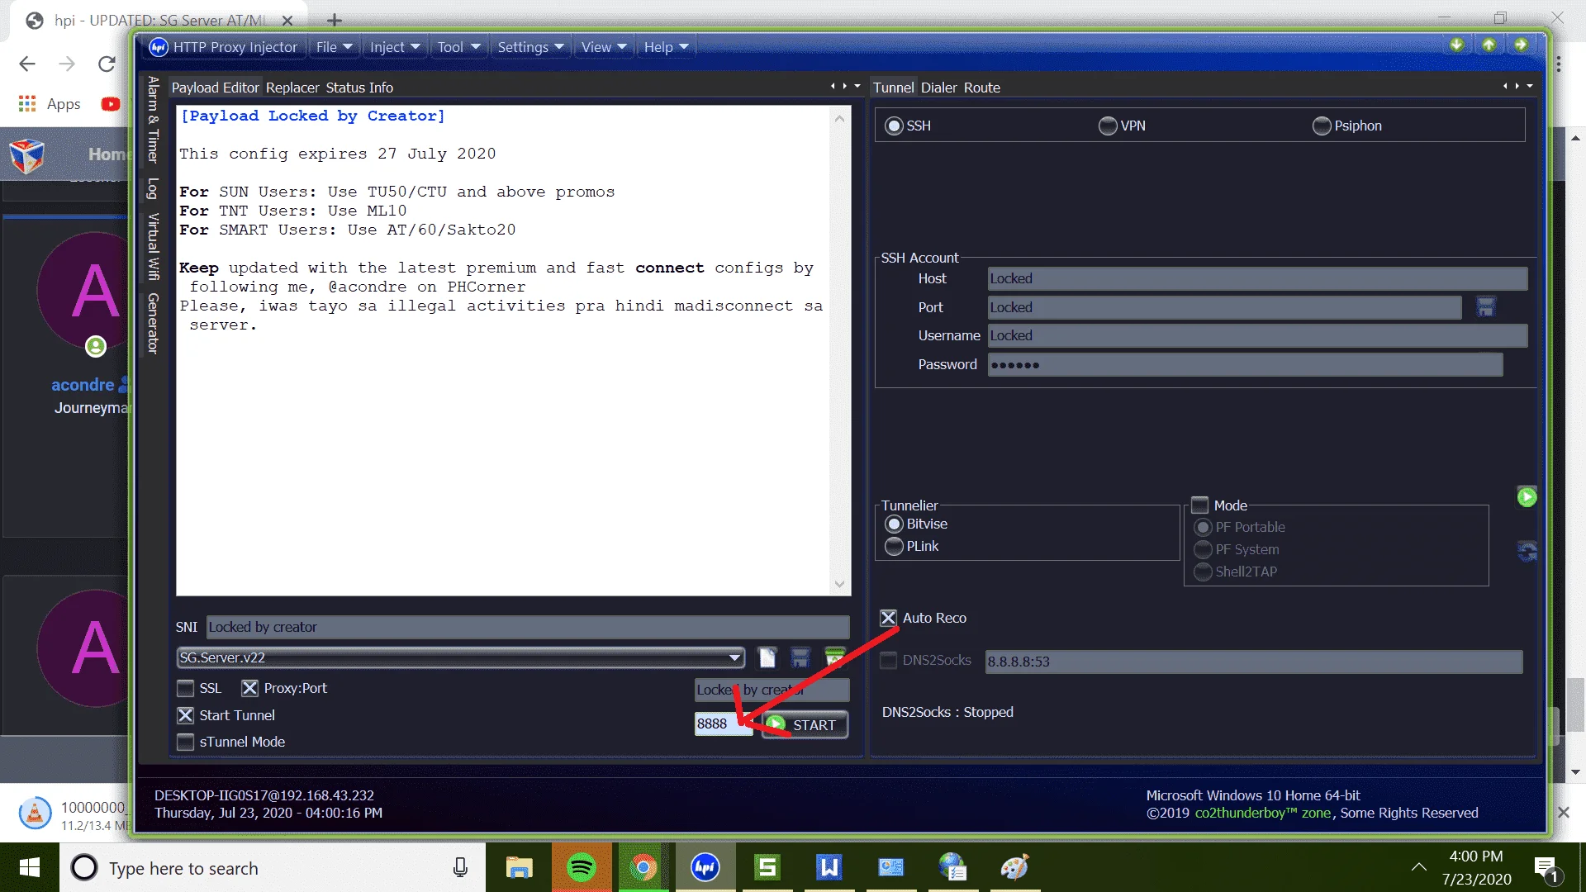Click the START button
The width and height of the screenshot is (1586, 892).
point(805,725)
